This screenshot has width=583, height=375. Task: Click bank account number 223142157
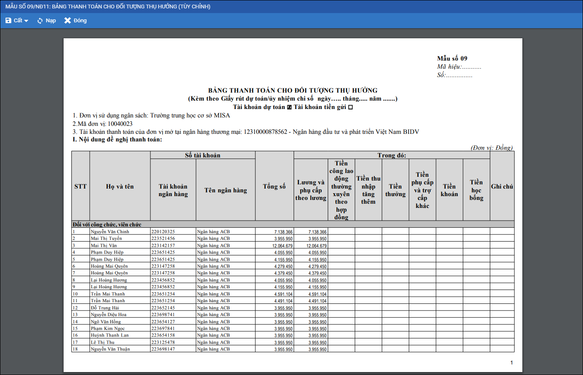[163, 246]
